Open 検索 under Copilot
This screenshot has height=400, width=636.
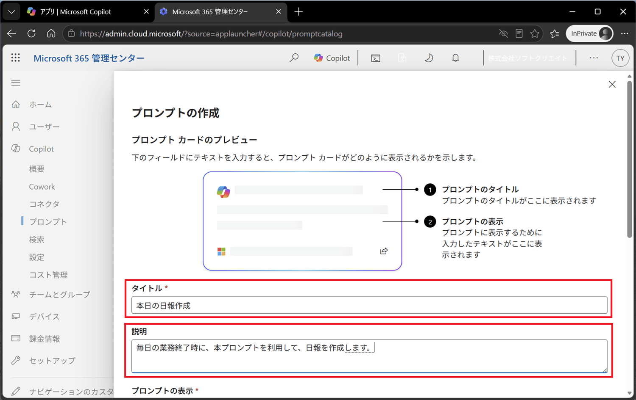(37, 240)
